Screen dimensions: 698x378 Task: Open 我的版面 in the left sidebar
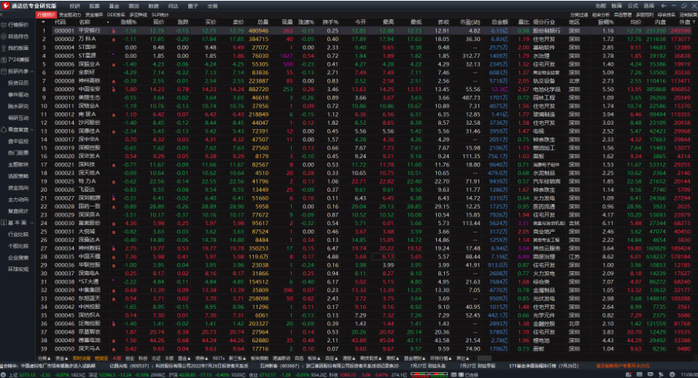[18, 48]
